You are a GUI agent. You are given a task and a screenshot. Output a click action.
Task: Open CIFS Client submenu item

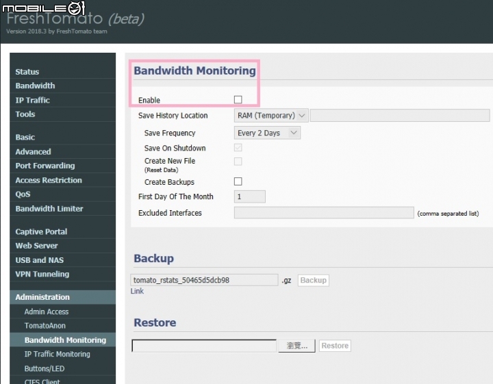pyautogui.click(x=62, y=381)
